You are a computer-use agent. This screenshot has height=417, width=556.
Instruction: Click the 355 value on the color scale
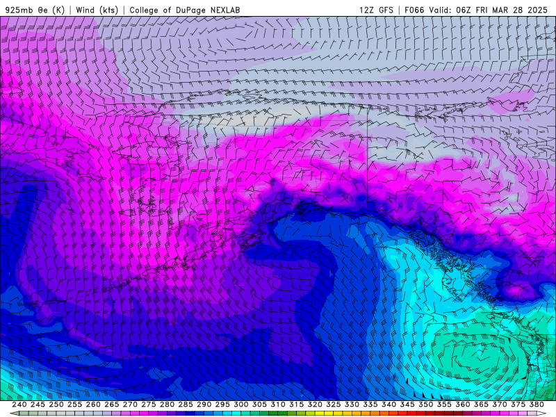[443, 404]
